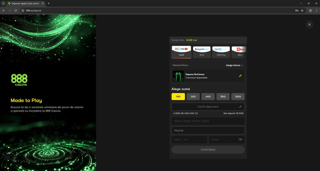
Task: Click the pencil icon in the Sumă depunere field
Action: coord(240,107)
